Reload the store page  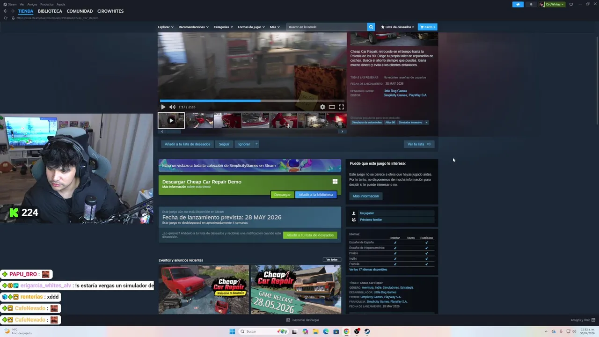tap(6, 18)
